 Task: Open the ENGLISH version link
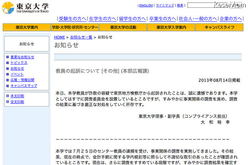(146, 5)
